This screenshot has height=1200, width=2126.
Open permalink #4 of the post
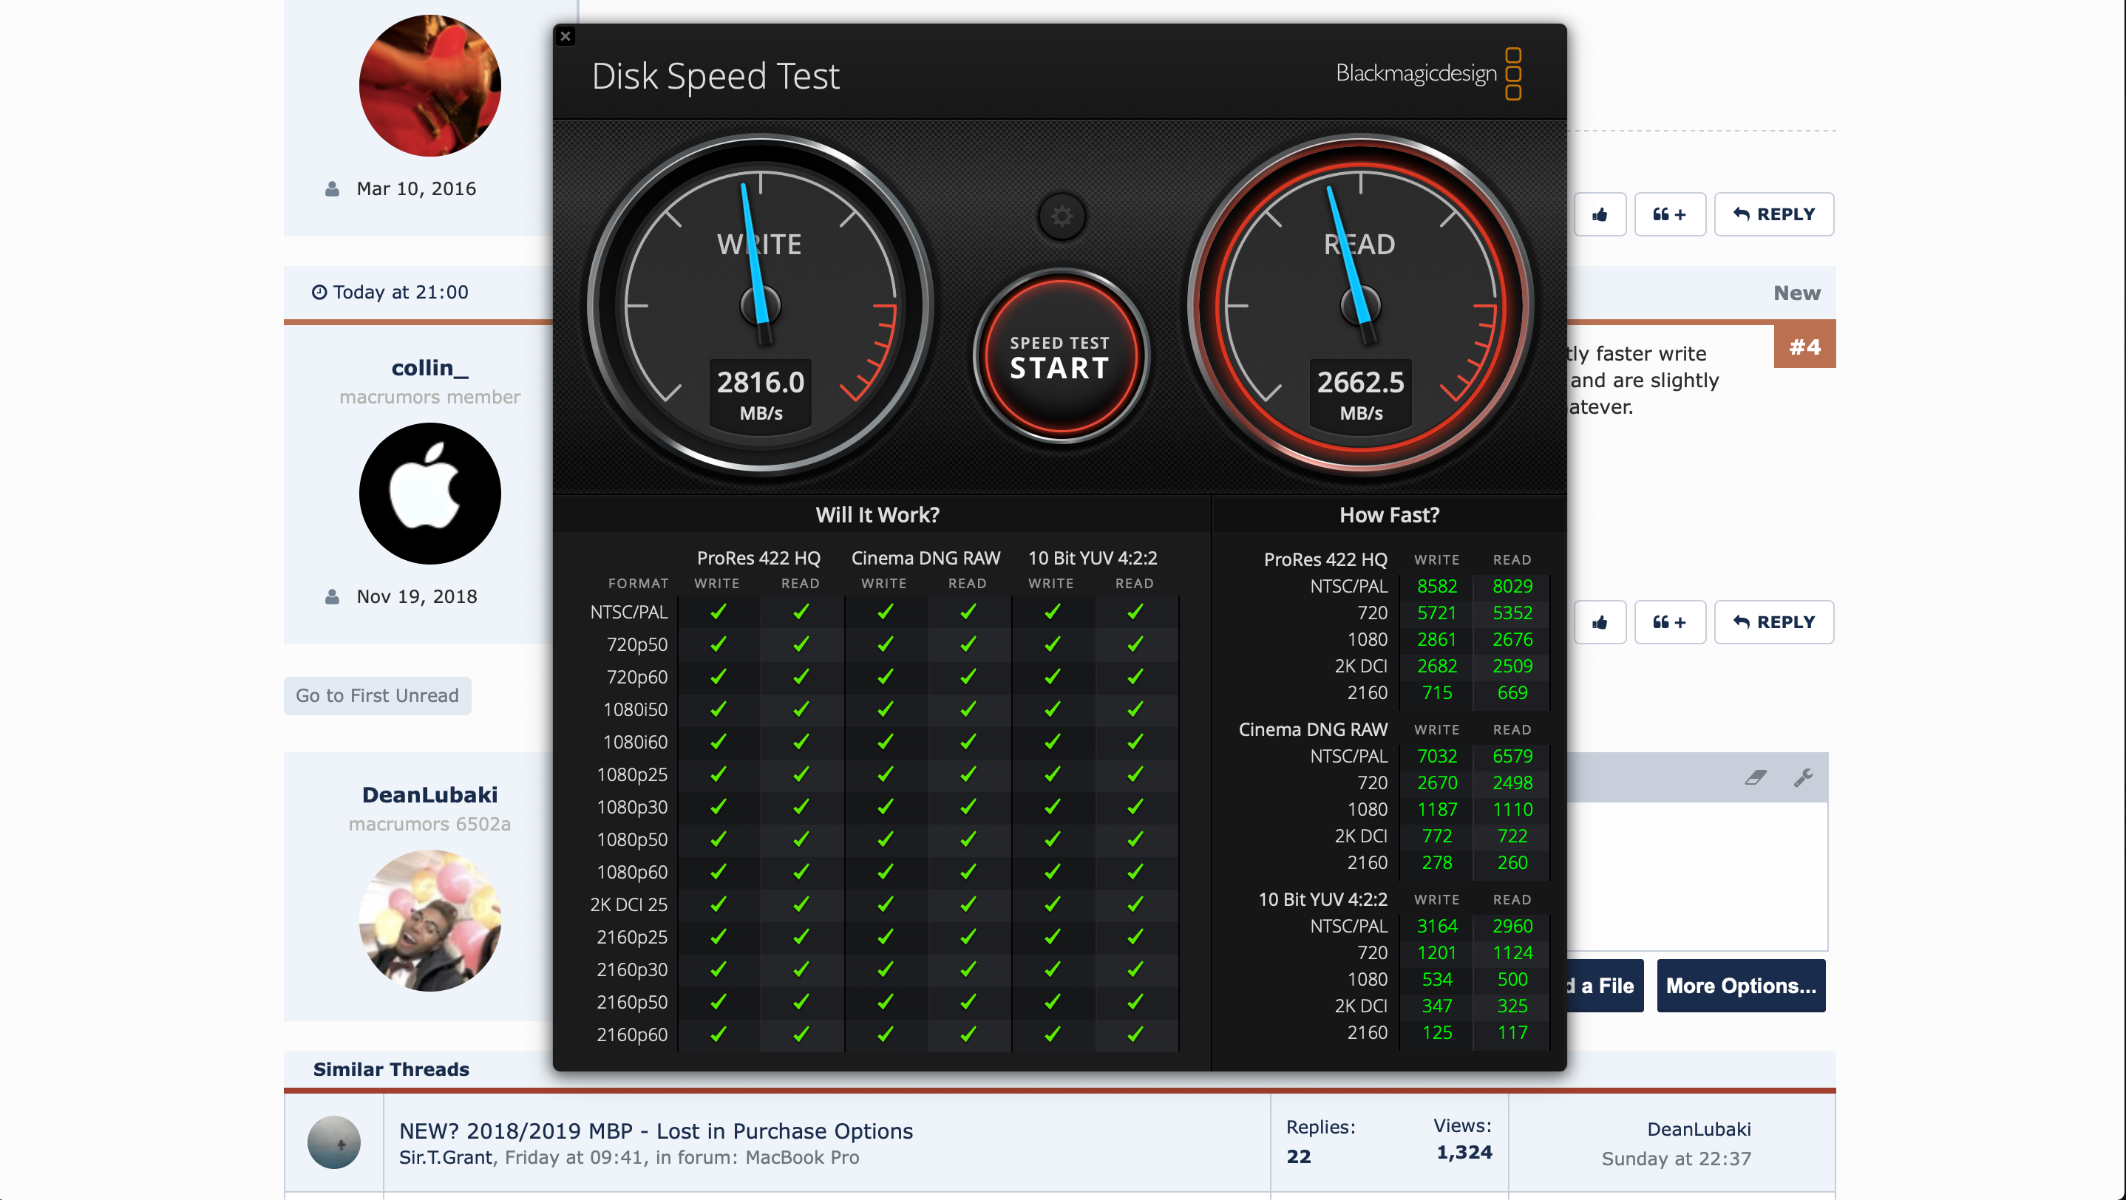(x=1804, y=347)
